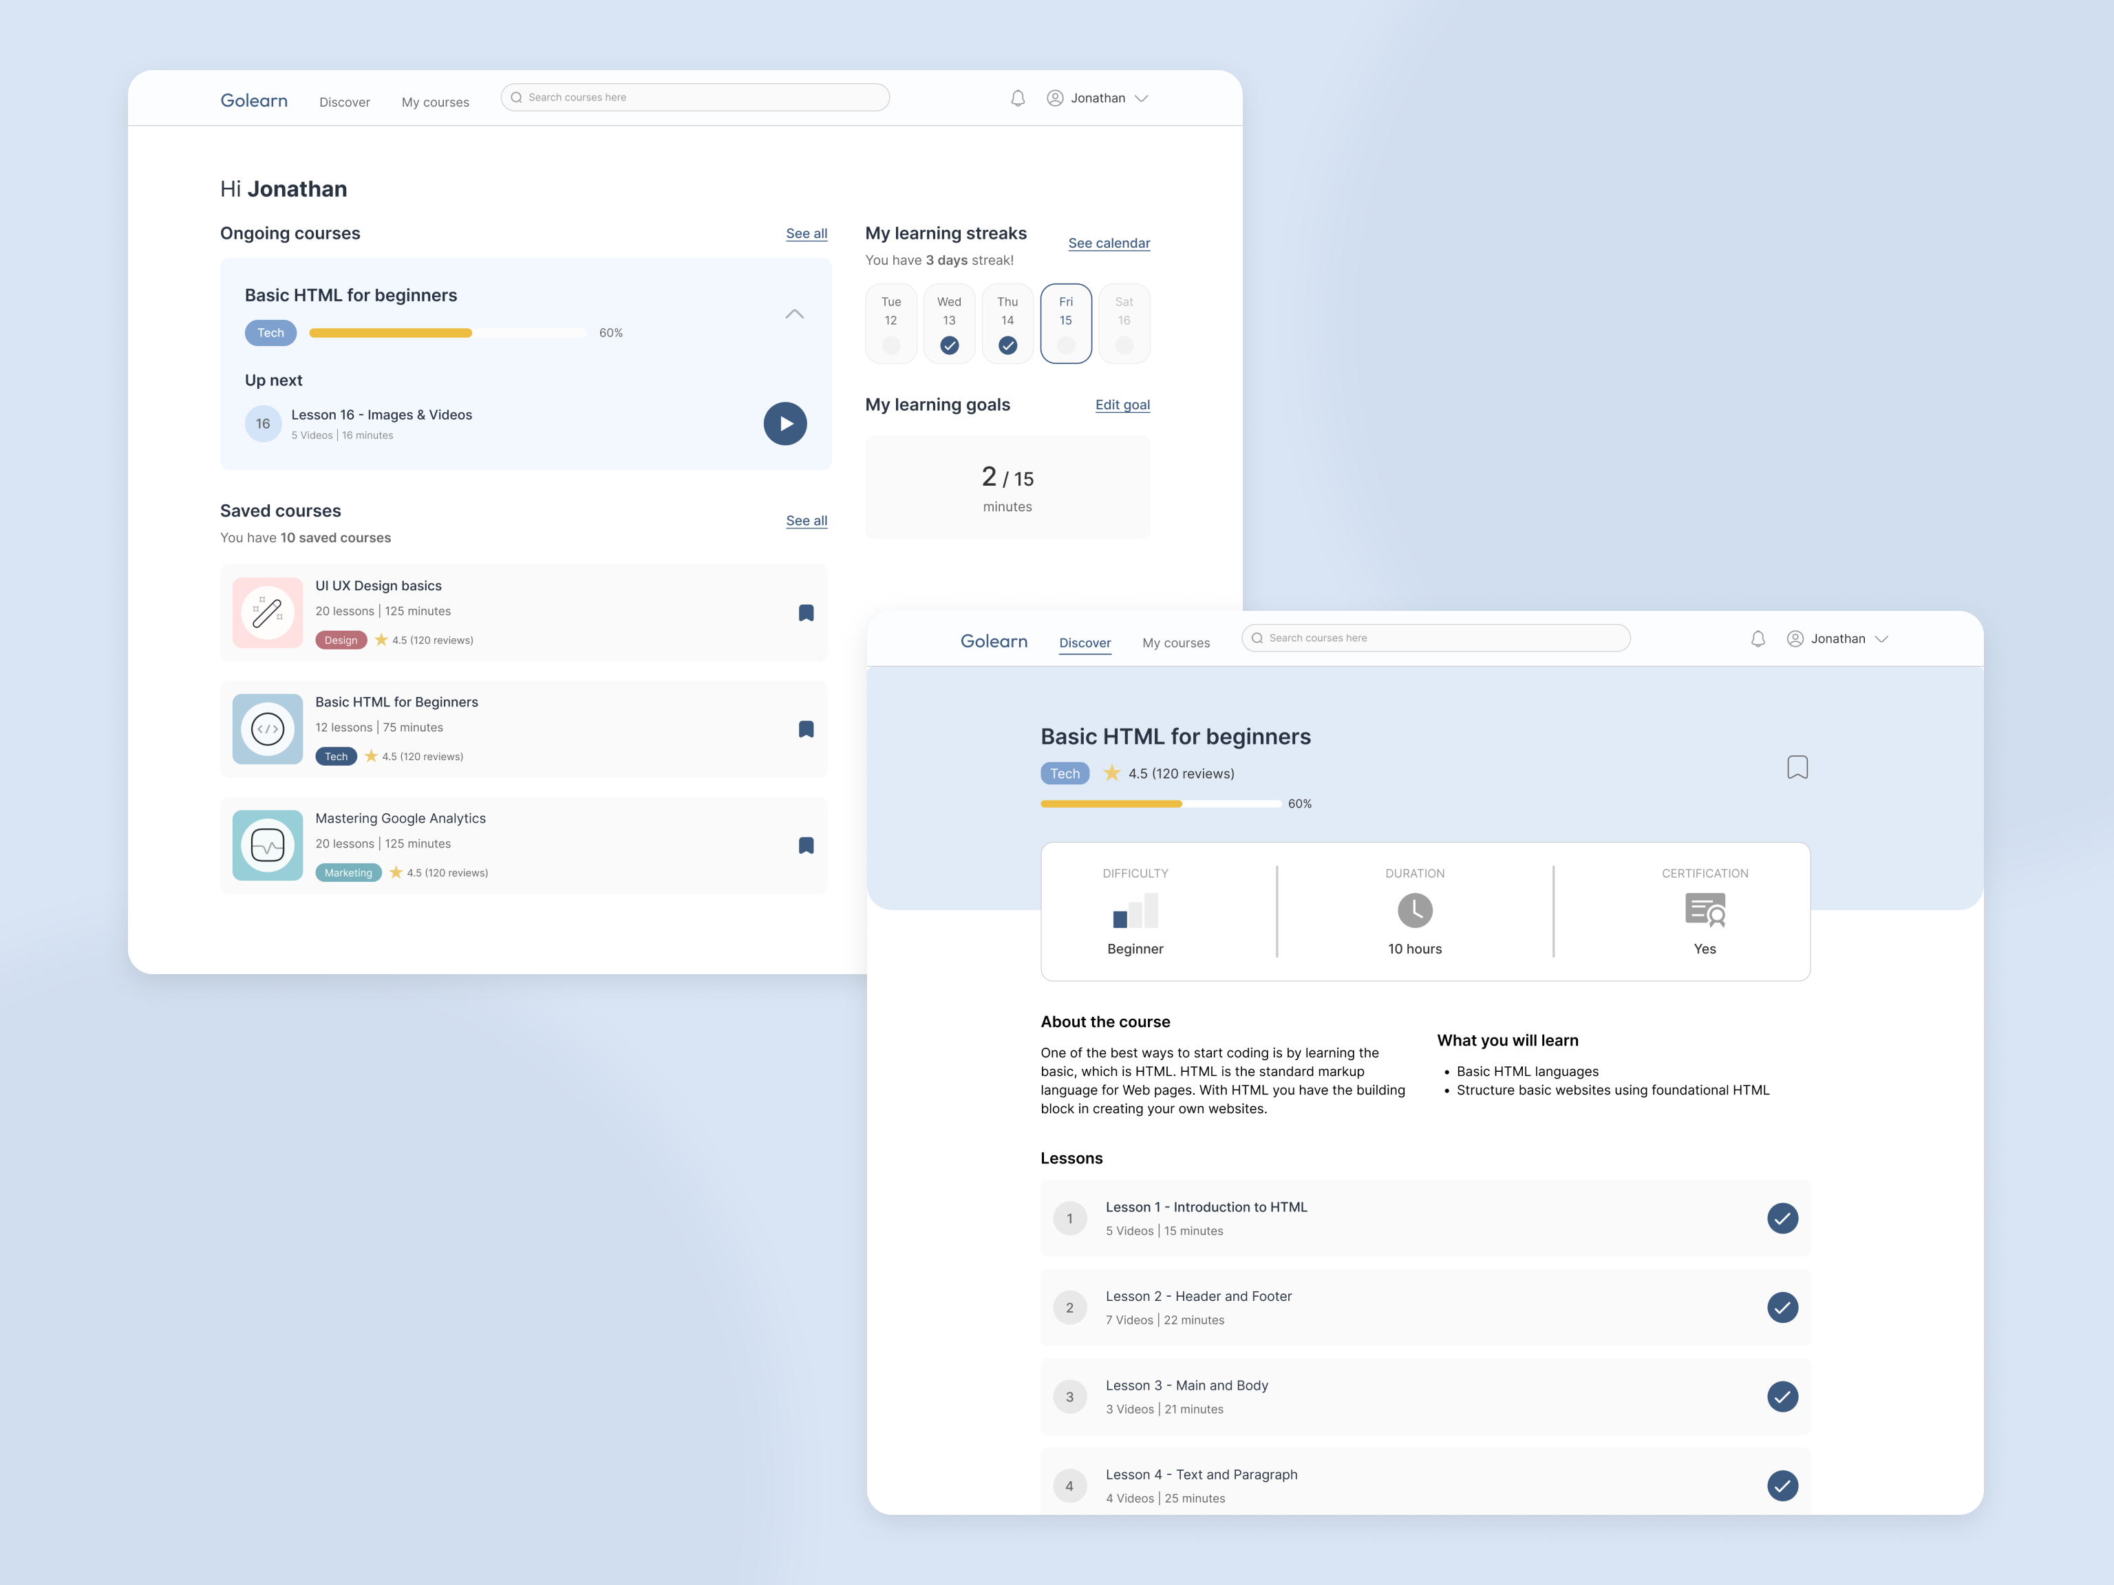Click Edit goal link
This screenshot has width=2114, height=1585.
point(1122,405)
